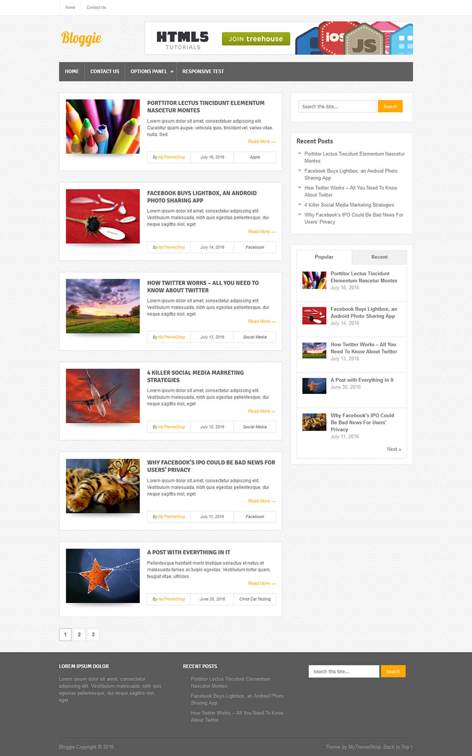
Task: Go to page 2 of posts
Action: [79, 634]
